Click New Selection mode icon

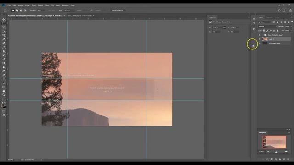(x=13, y=11)
